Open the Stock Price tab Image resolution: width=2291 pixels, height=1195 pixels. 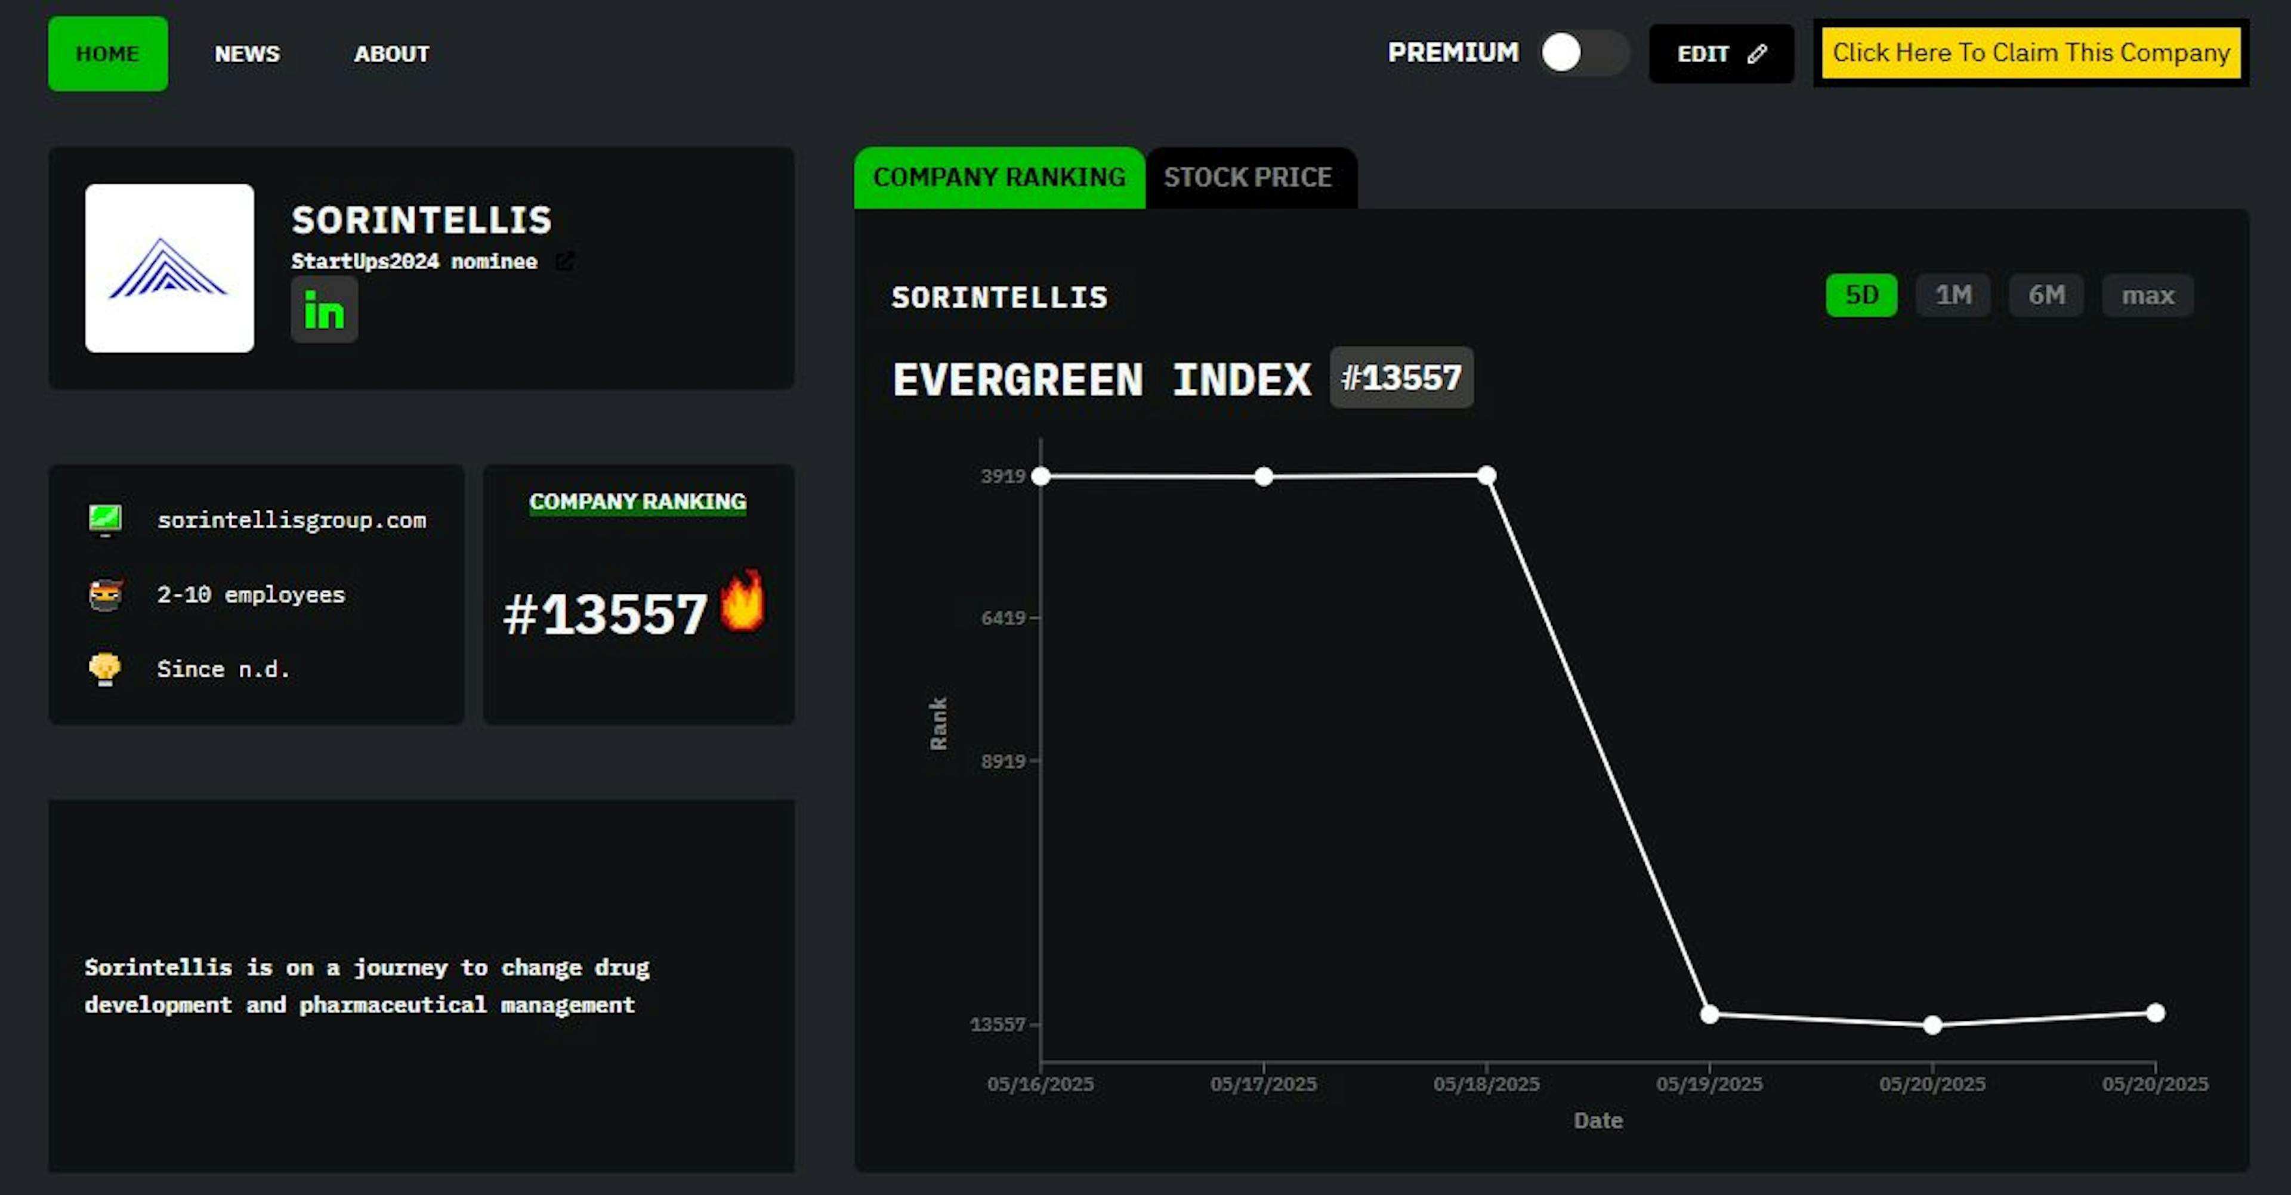[x=1248, y=178]
